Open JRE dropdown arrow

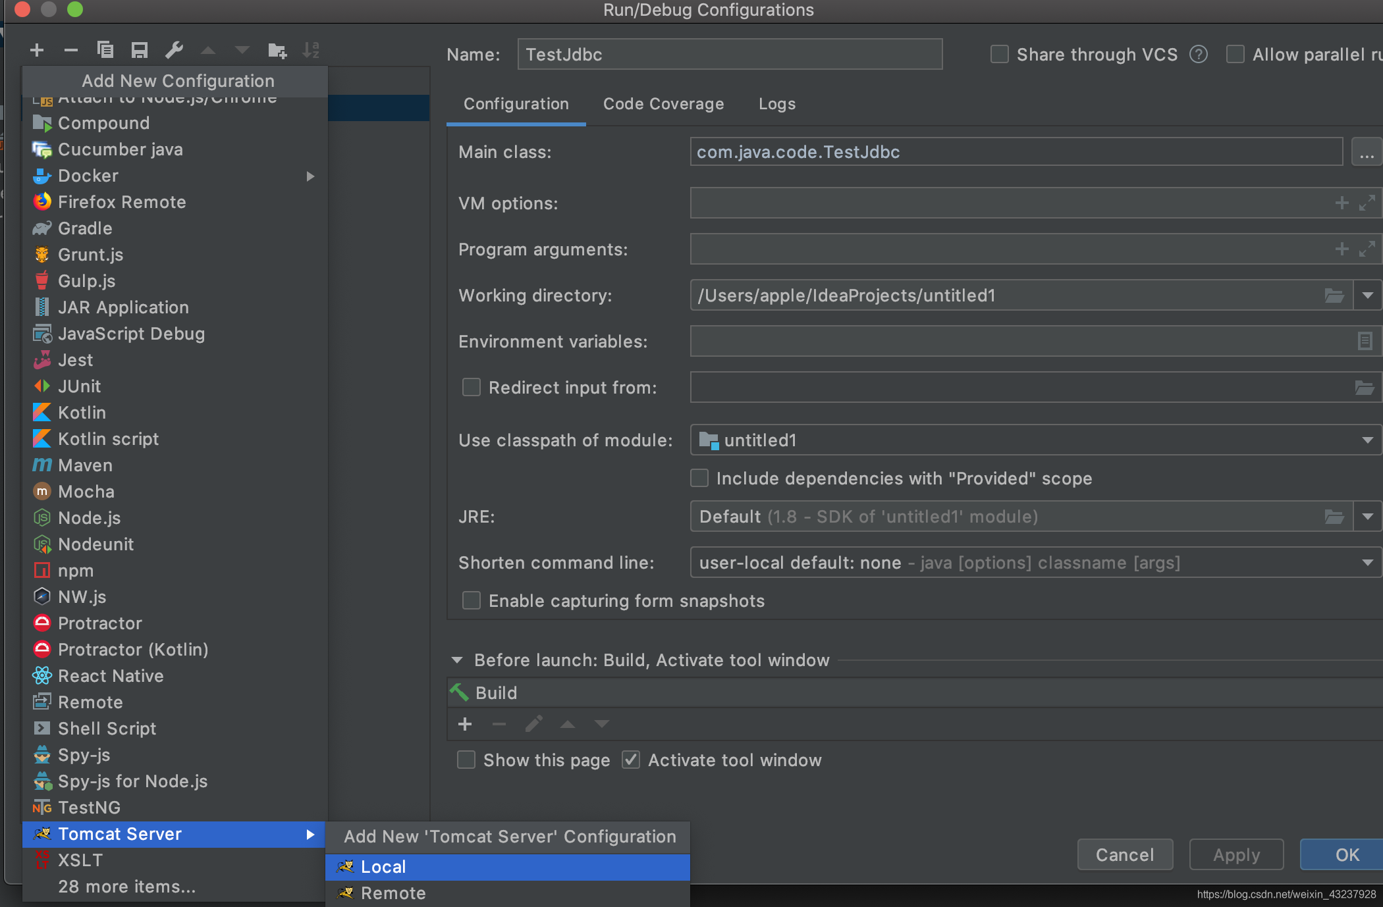(x=1368, y=517)
